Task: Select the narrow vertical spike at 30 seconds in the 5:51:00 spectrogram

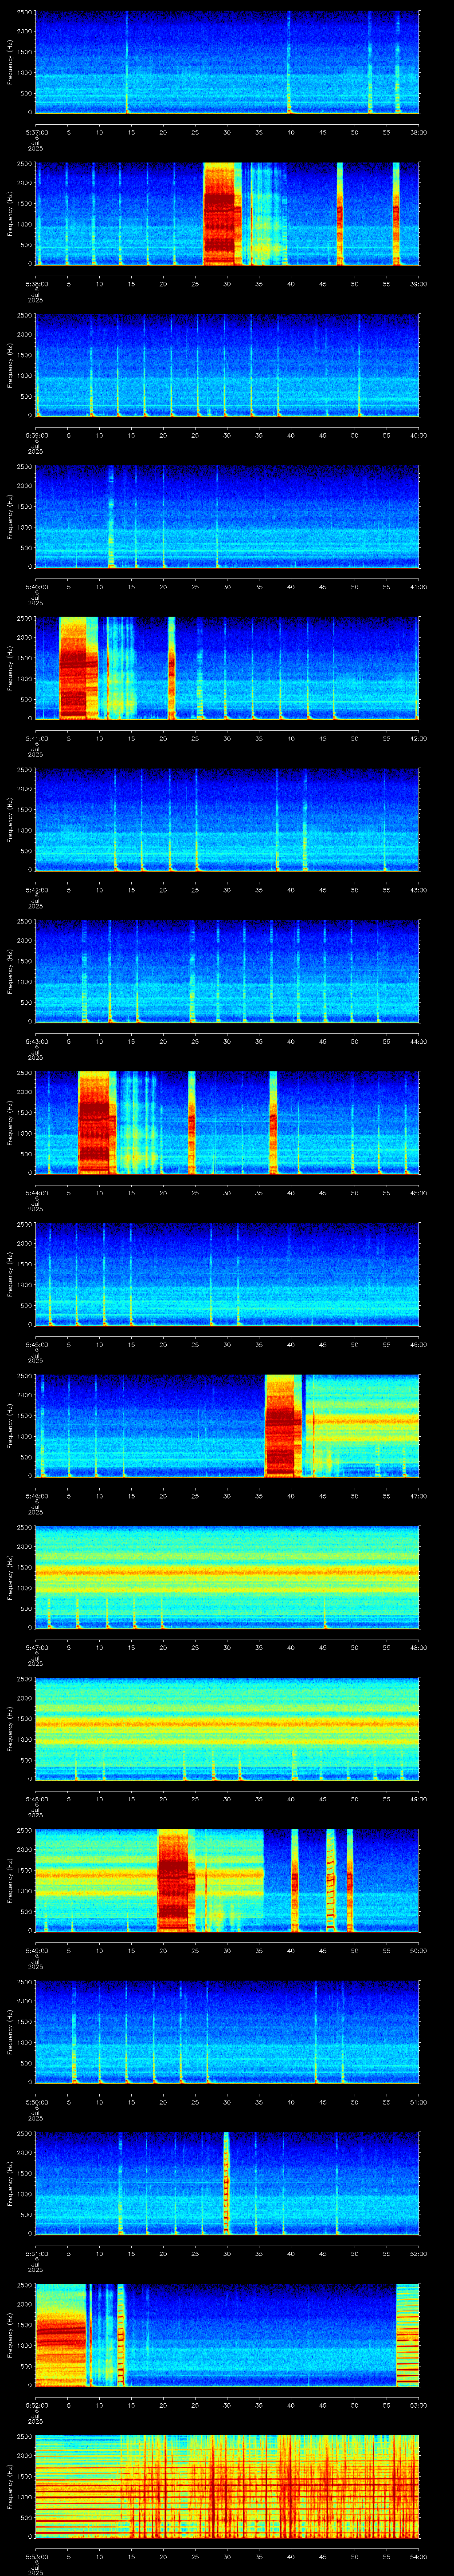Action: tap(227, 2182)
